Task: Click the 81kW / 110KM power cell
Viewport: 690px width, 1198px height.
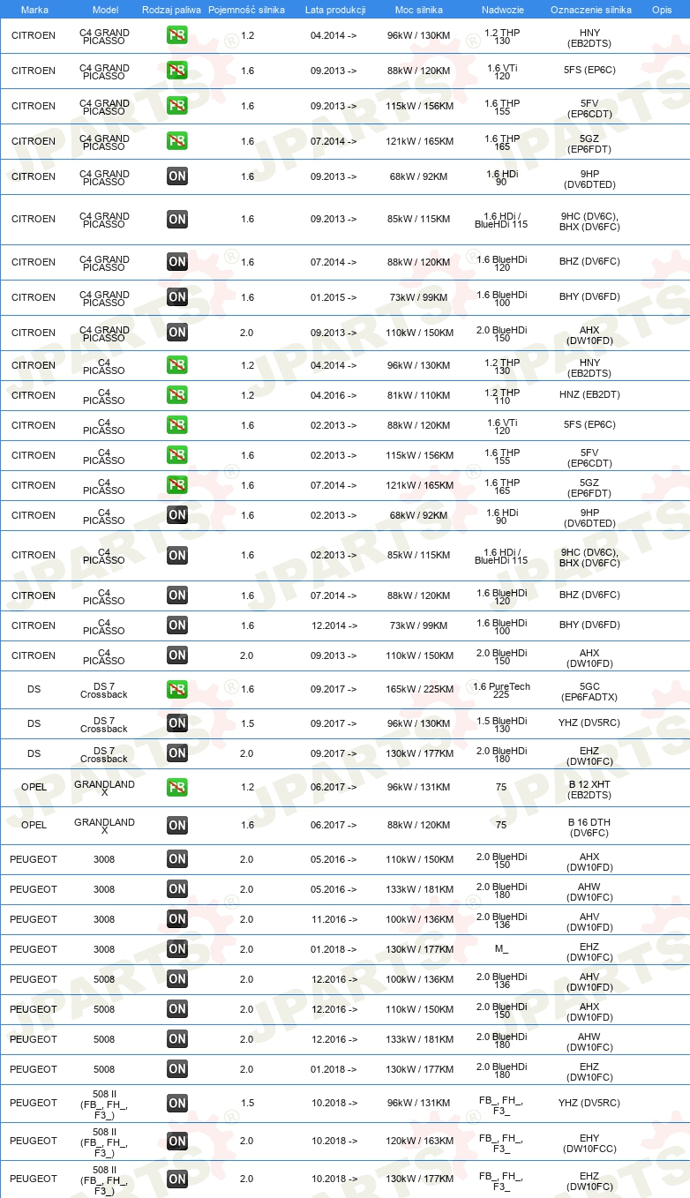Action: point(420,395)
